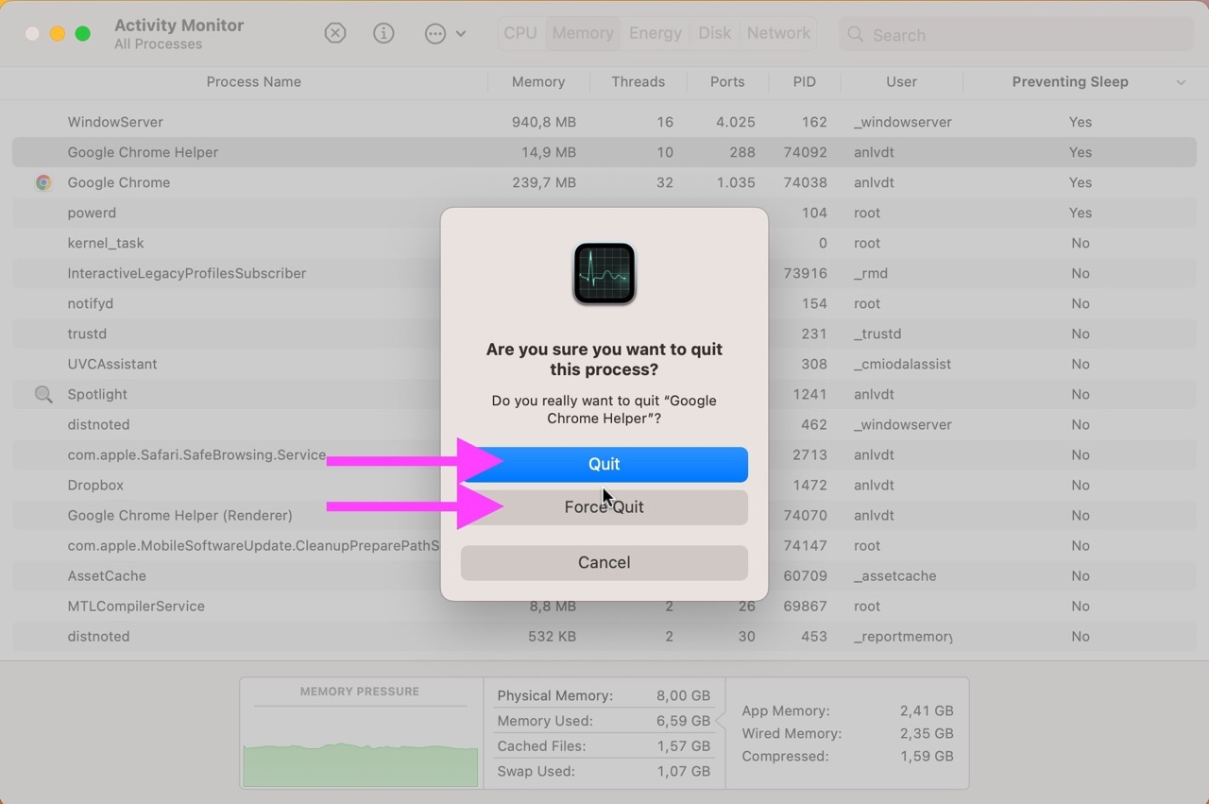The width and height of the screenshot is (1209, 804).
Task: Sort by Threads column header
Action: 638,81
